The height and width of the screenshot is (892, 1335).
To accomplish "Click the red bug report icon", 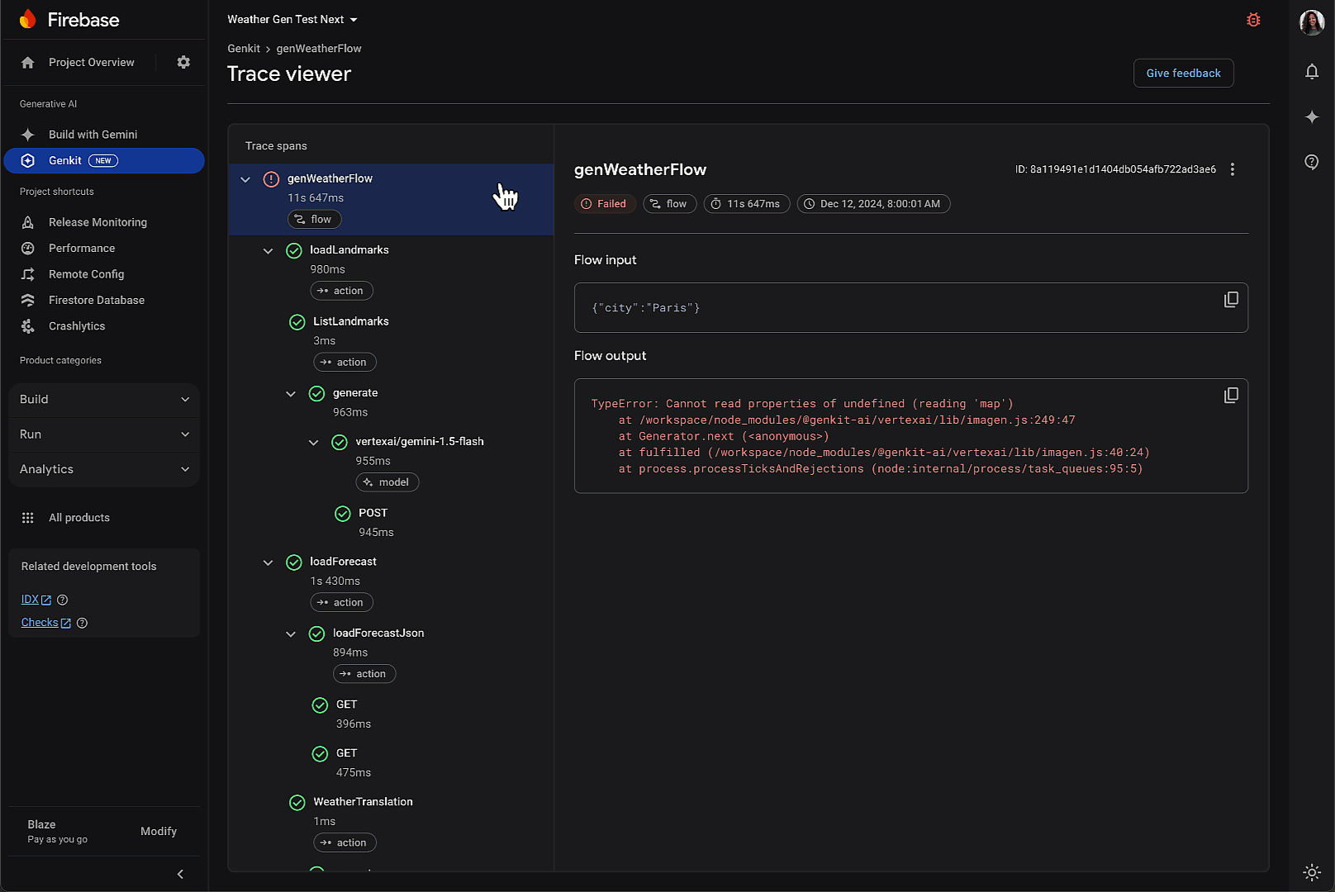I will tap(1253, 20).
